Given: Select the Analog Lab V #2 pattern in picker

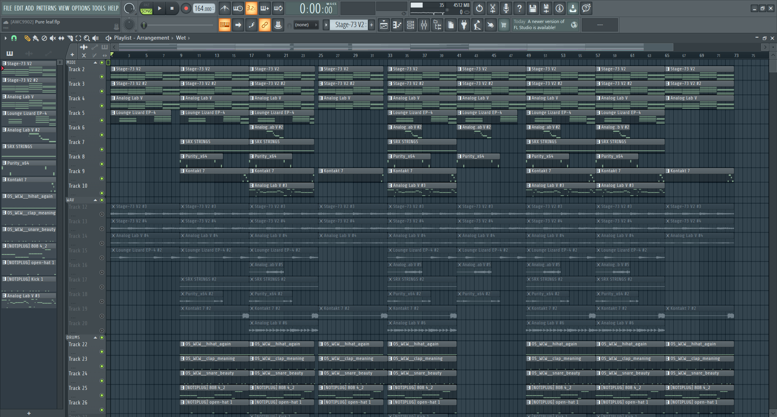Looking at the screenshot, I should [29, 135].
